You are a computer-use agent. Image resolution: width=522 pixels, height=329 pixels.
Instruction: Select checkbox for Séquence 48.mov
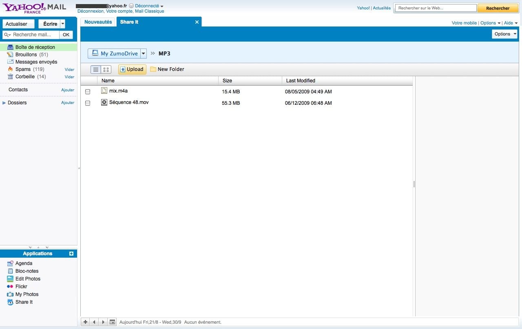(88, 103)
